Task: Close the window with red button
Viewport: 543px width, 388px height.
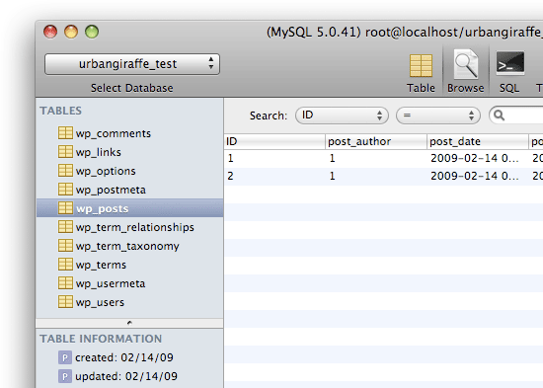Action: [50, 32]
